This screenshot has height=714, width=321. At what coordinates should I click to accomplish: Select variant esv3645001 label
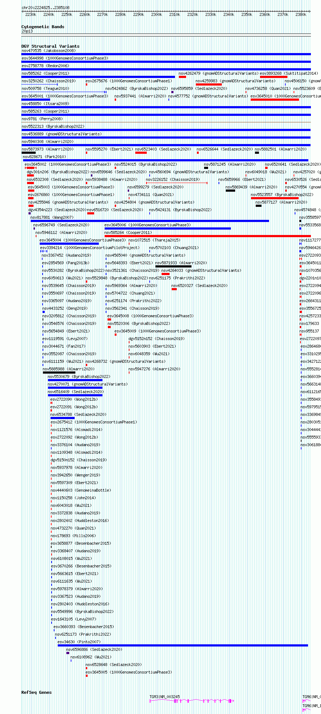click(65, 96)
